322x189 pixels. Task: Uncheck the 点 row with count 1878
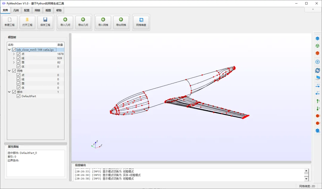18,54
